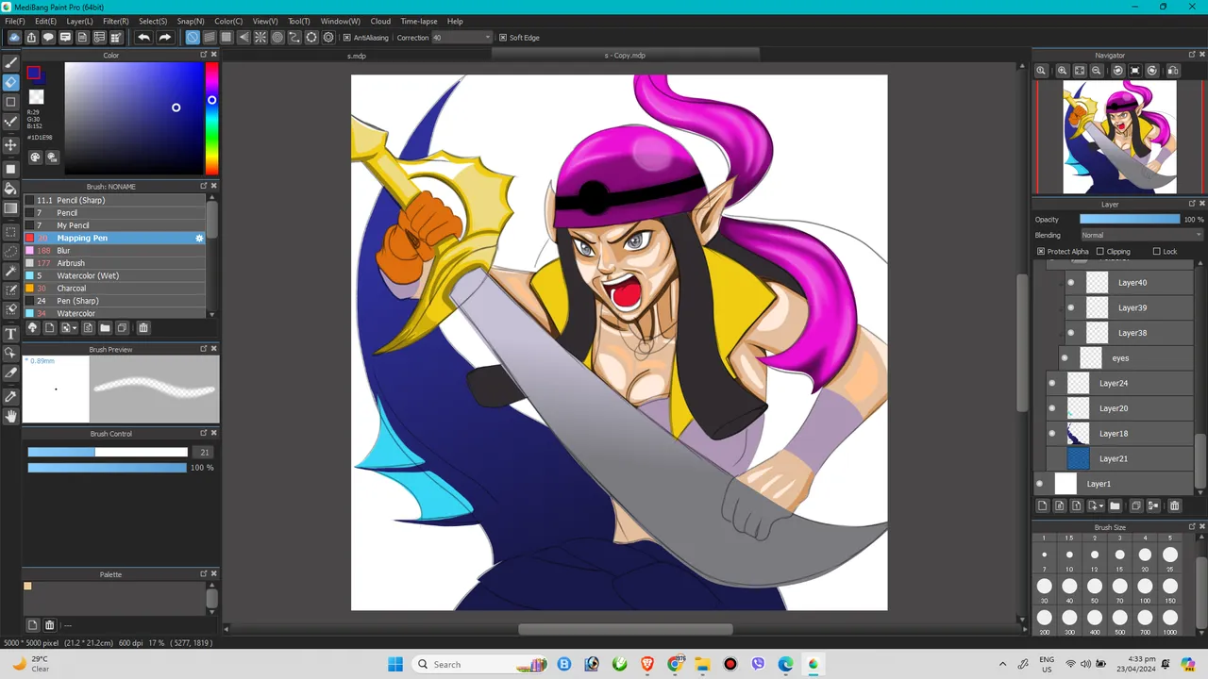The height and width of the screenshot is (679, 1208).
Task: Open the color palette wheel icon
Action: (x=35, y=157)
